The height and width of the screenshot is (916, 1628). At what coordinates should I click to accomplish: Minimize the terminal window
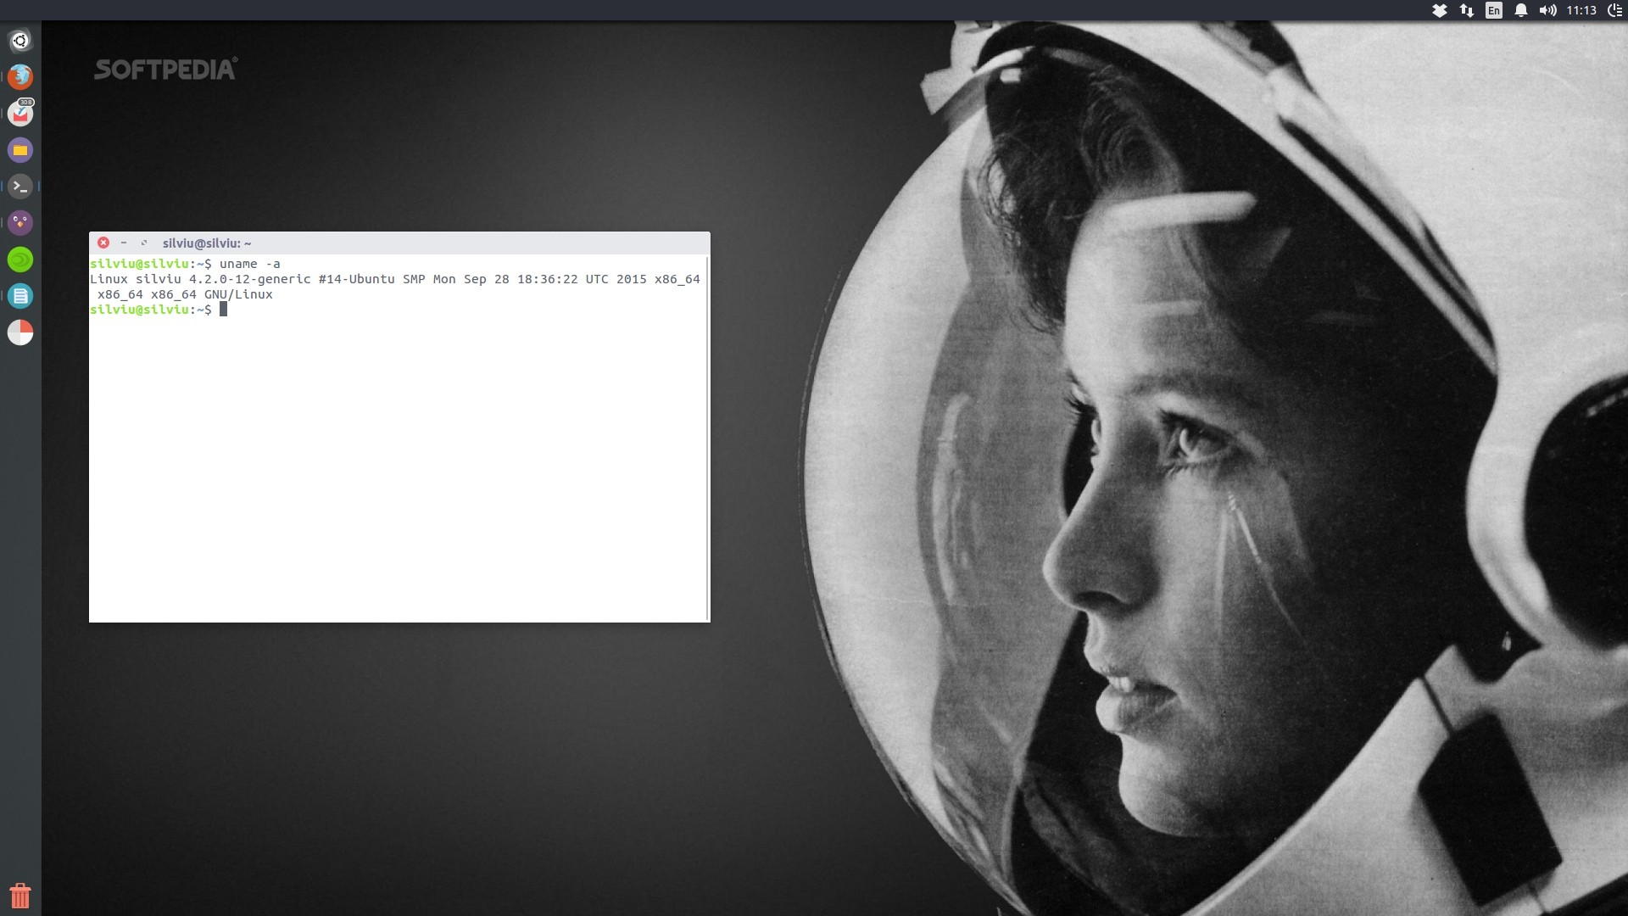124,243
